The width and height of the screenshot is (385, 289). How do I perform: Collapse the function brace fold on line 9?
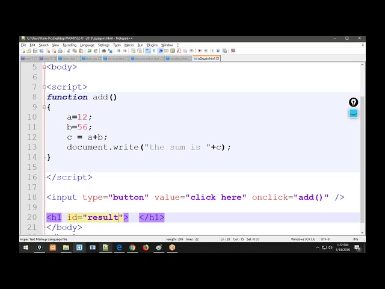point(44,107)
